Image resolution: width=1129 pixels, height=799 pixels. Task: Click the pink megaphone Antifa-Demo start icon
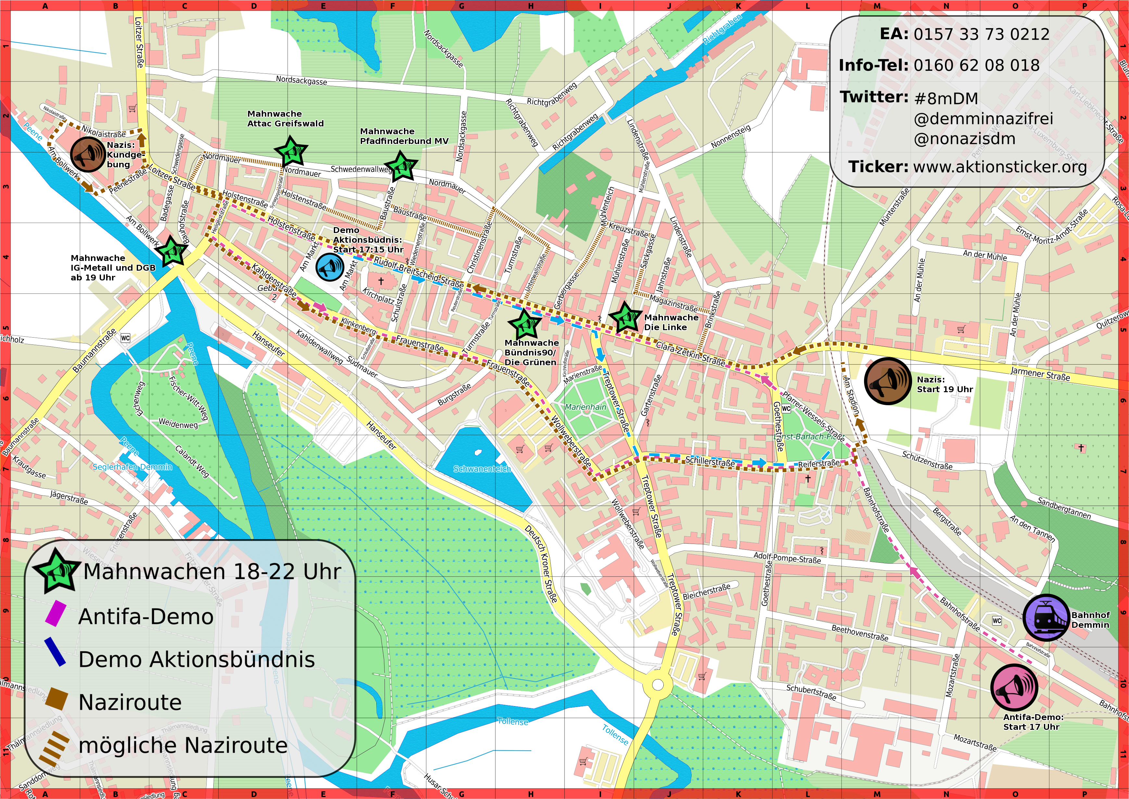coord(1014,687)
